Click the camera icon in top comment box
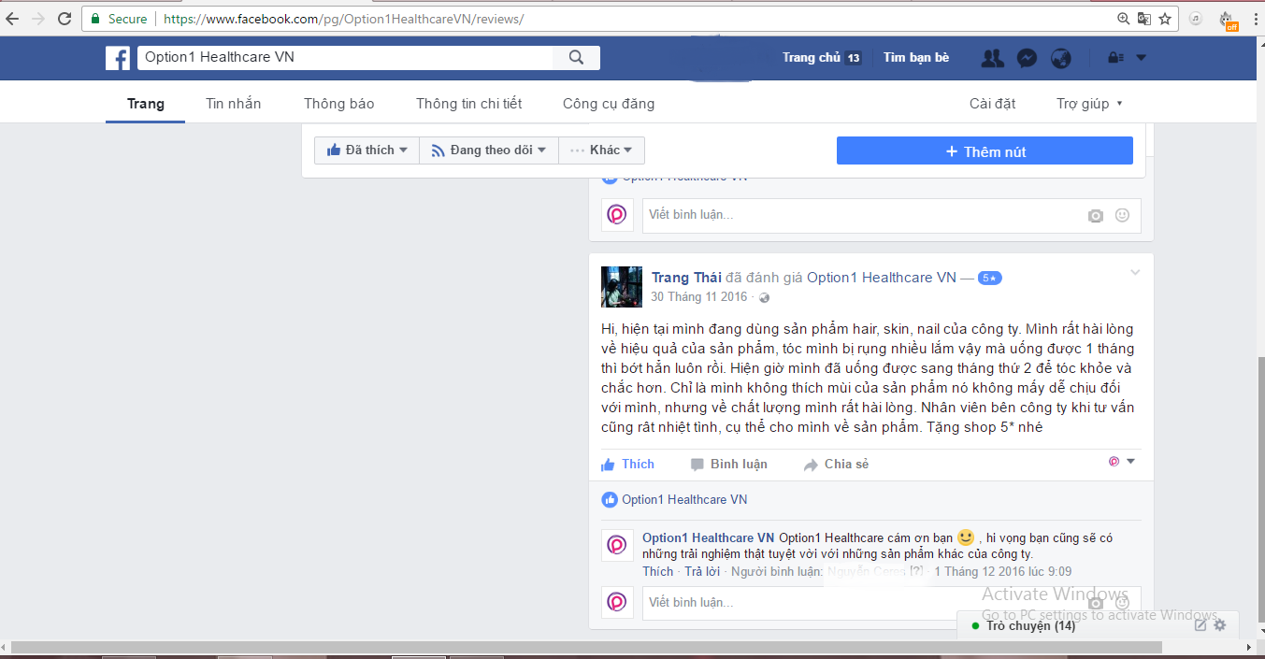This screenshot has height=659, width=1265. click(x=1096, y=216)
